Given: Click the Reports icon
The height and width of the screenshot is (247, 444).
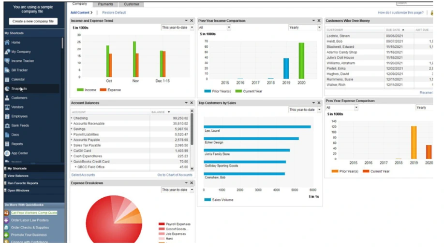Looking at the screenshot, I should tap(7, 144).
